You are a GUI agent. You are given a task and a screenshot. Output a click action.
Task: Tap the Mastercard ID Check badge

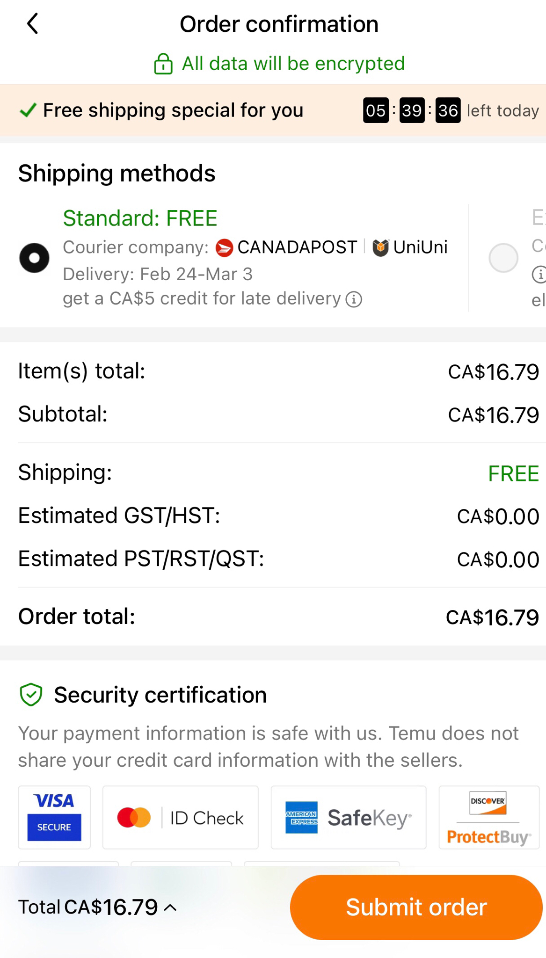(x=180, y=817)
